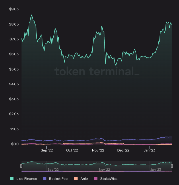Click the $2.0b y-axis label
This screenshot has width=179, height=185.
tap(14, 114)
